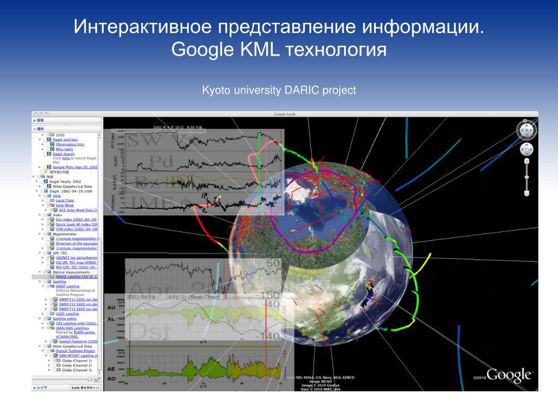Check the Globe (Channel 2) checkbox
The width and height of the screenshot is (558, 418).
coord(55,365)
